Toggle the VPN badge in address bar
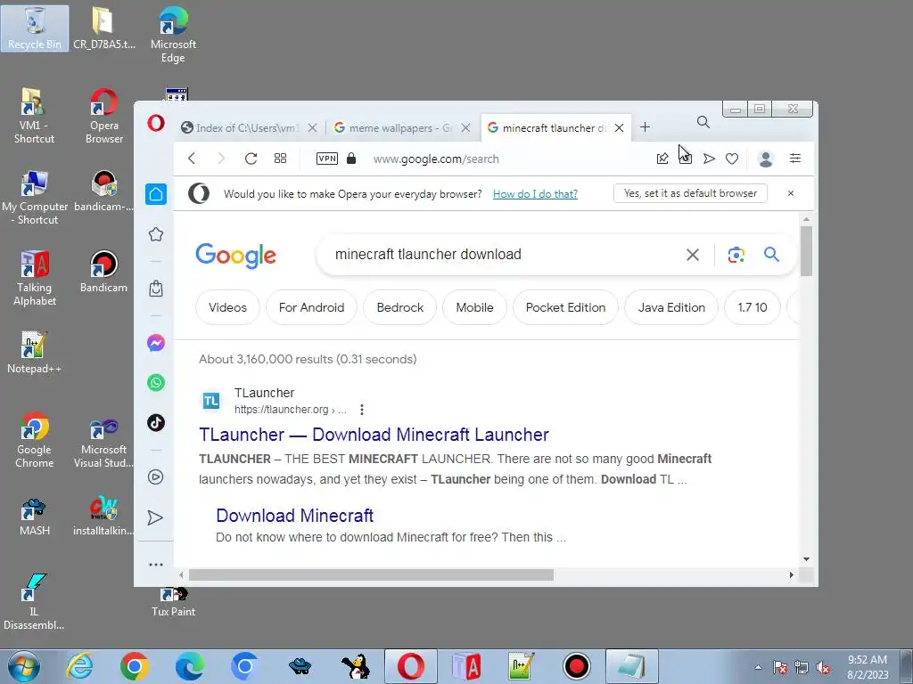Image resolution: width=913 pixels, height=684 pixels. pyautogui.click(x=326, y=159)
